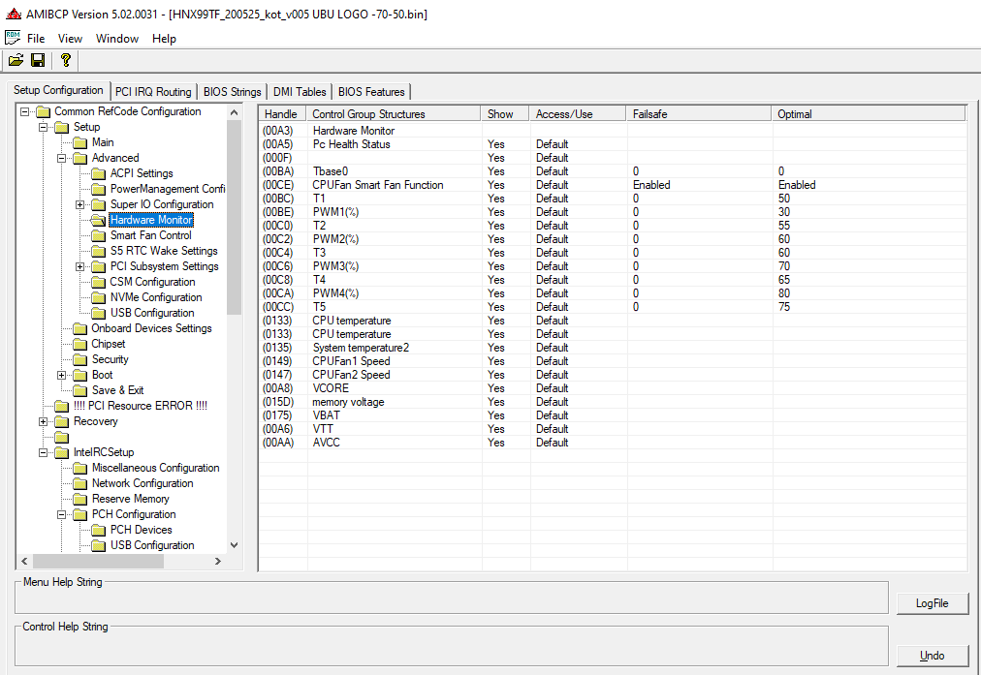Image resolution: width=981 pixels, height=675 pixels.
Task: Select the USB Configuration item under Advanced
Action: tap(152, 313)
